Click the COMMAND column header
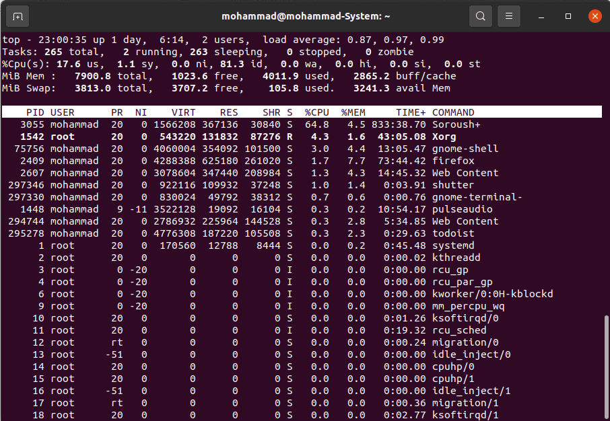Image resolution: width=610 pixels, height=421 pixels. [453, 112]
